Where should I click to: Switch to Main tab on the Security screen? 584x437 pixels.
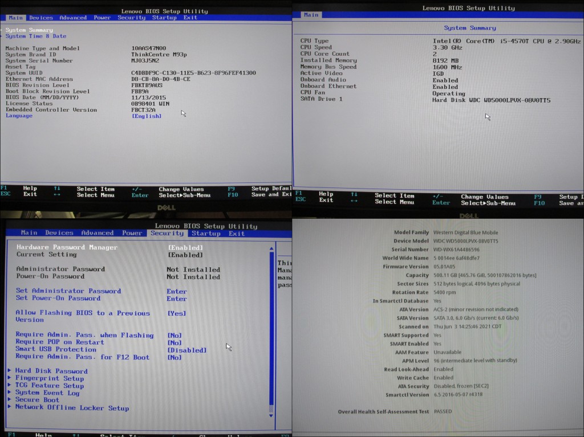click(x=29, y=232)
